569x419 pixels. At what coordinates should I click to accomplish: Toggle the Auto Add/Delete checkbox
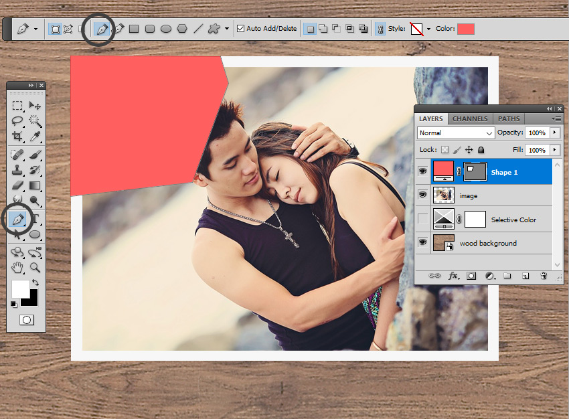pos(241,29)
